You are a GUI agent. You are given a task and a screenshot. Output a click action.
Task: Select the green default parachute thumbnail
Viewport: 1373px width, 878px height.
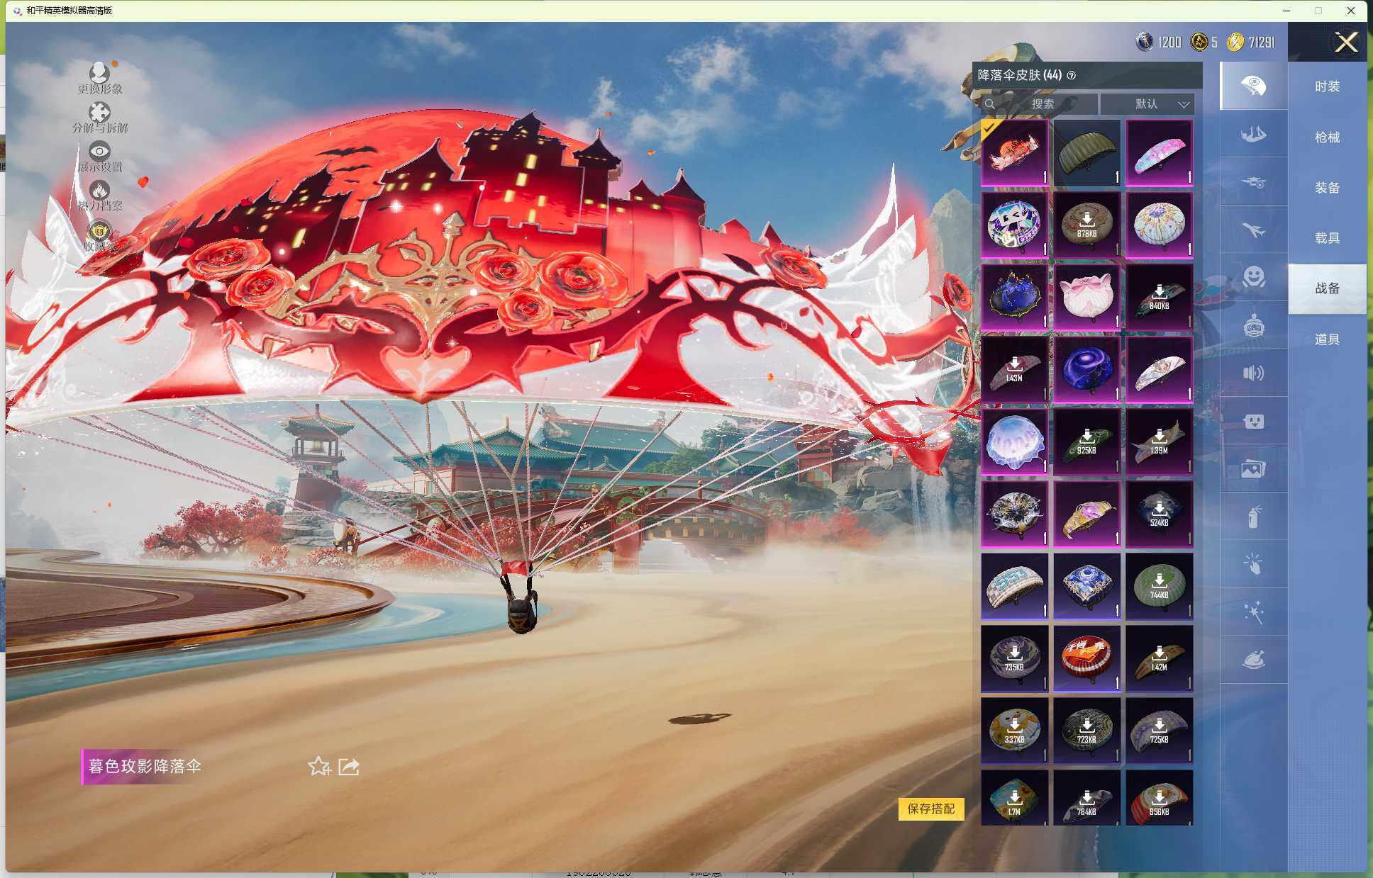(1086, 152)
